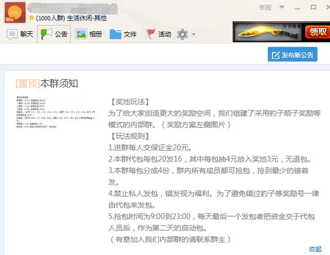Open the reward scheme thumbnail image
The height and width of the screenshot is (255, 330).
click(56, 112)
